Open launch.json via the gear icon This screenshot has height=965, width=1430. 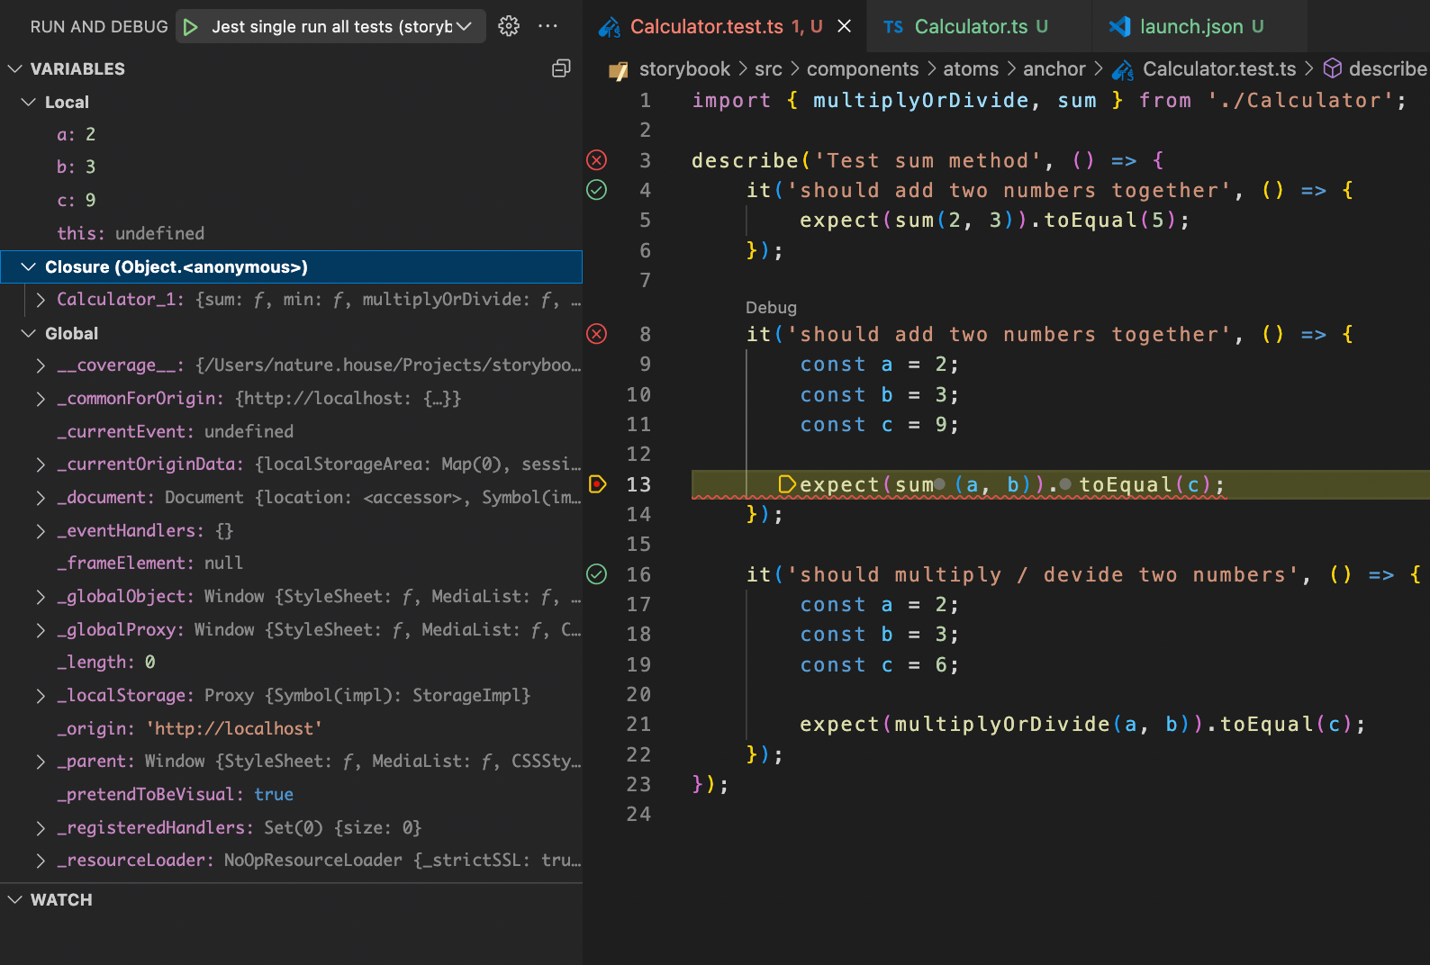tap(509, 26)
